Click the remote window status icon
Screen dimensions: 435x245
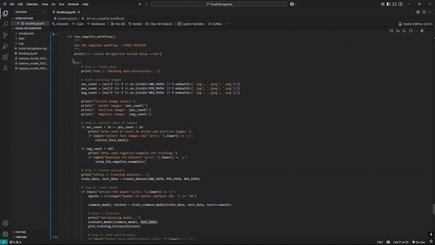pyautogui.click(x=4, y=242)
